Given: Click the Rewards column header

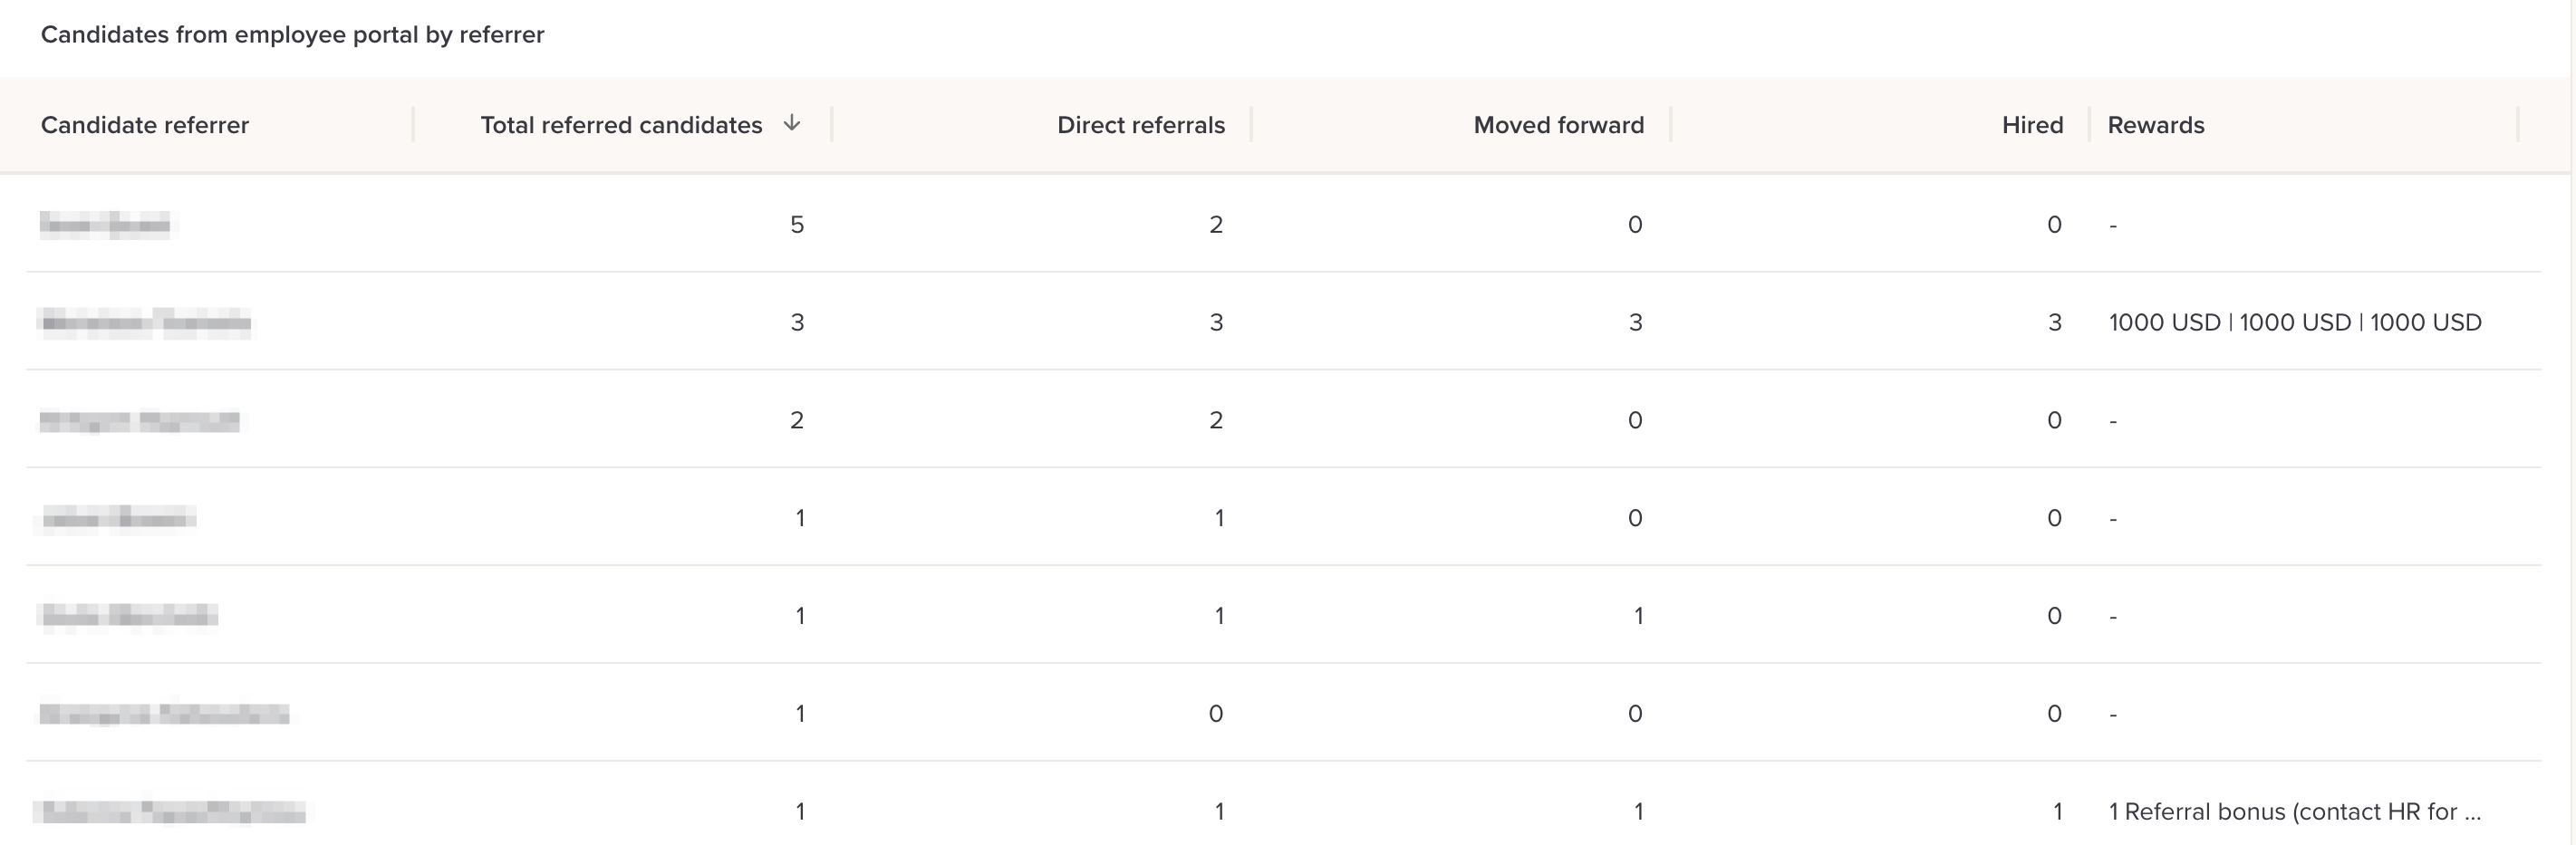Looking at the screenshot, I should [2155, 125].
